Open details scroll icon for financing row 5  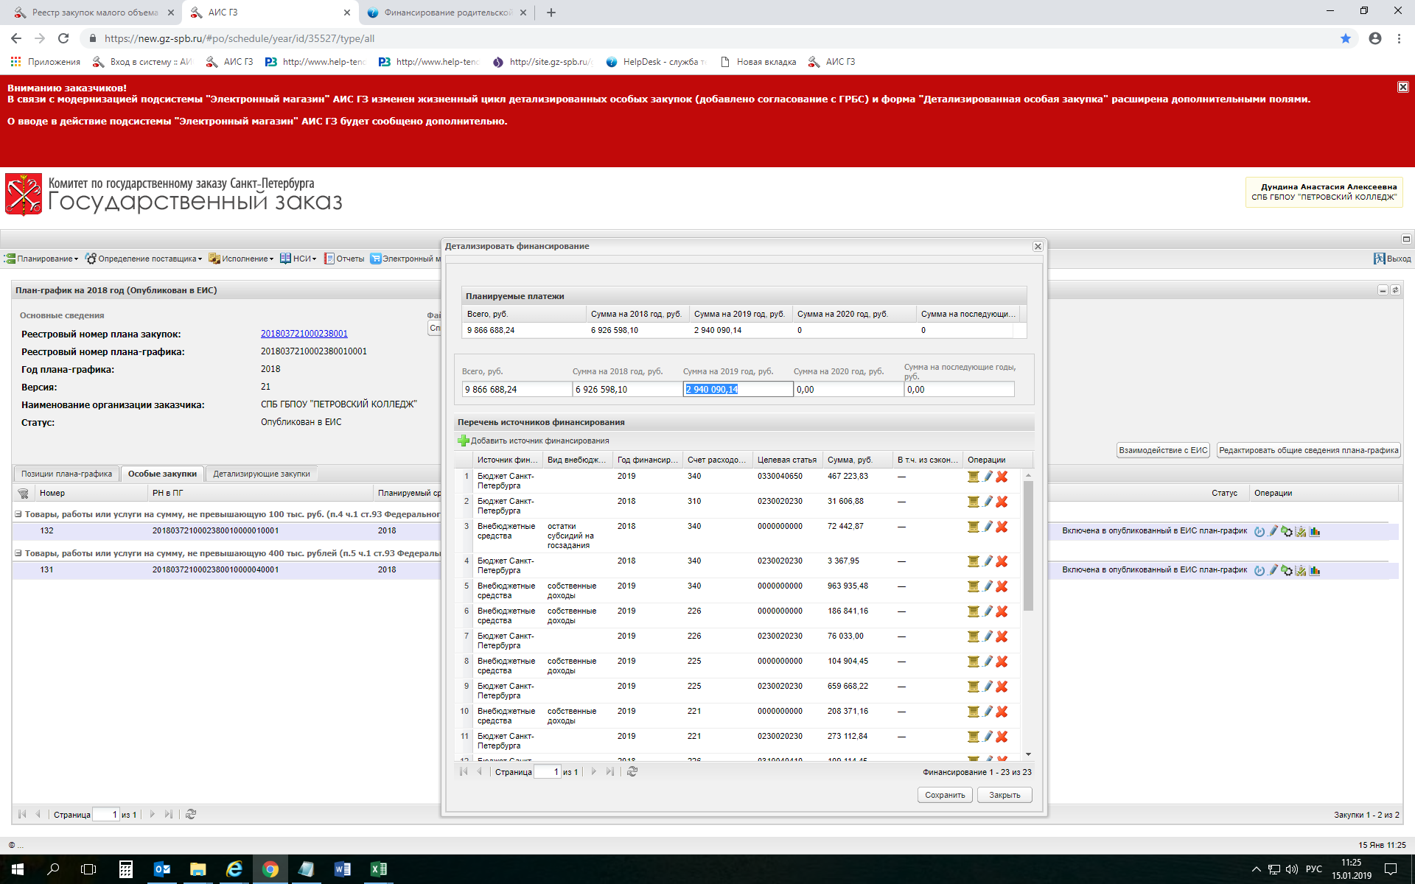(973, 586)
